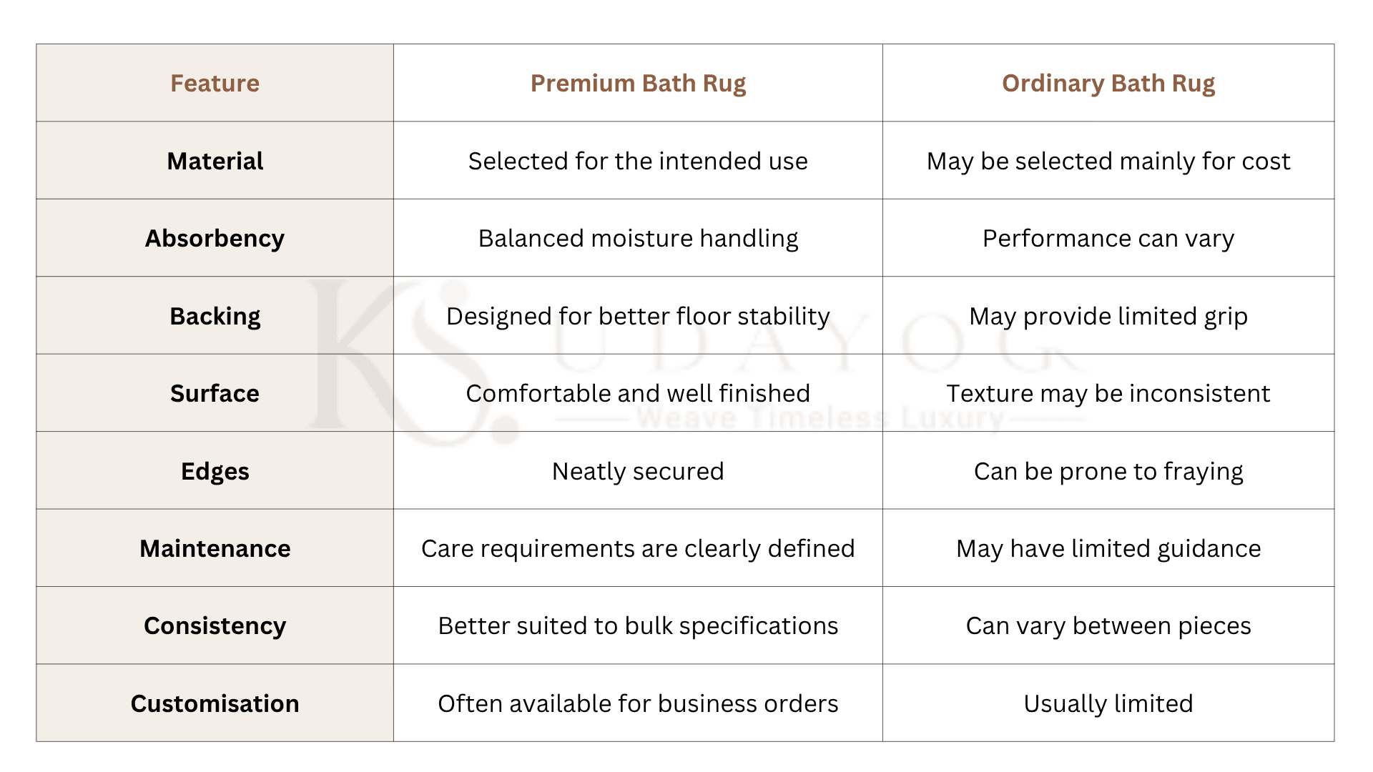Click 'Can be prone to fraying' cell
This screenshot has width=1373, height=772.
point(1108,471)
